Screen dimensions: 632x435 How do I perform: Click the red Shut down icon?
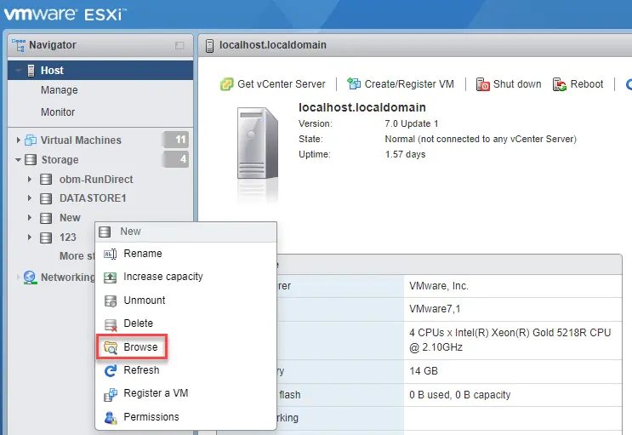[482, 84]
